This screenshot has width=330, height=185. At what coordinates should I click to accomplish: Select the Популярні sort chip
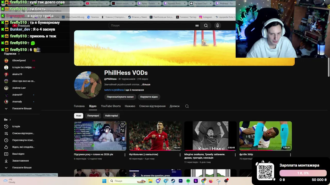tap(93, 116)
